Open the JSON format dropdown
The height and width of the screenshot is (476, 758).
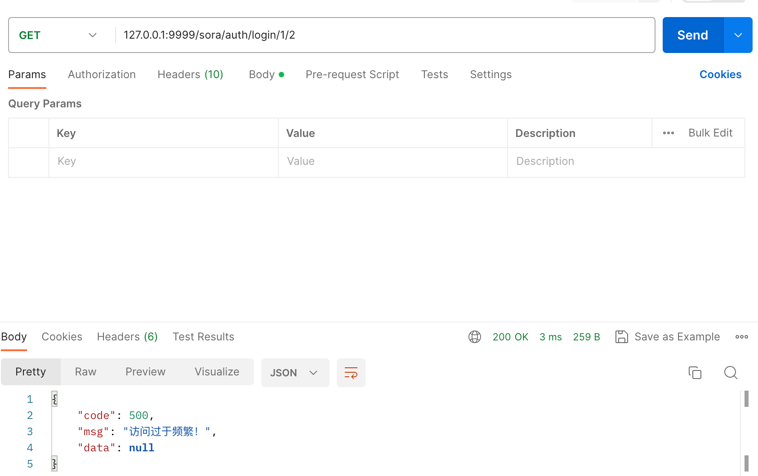click(294, 373)
